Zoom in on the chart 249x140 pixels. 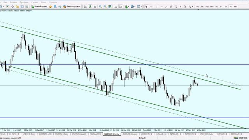click(100, 7)
